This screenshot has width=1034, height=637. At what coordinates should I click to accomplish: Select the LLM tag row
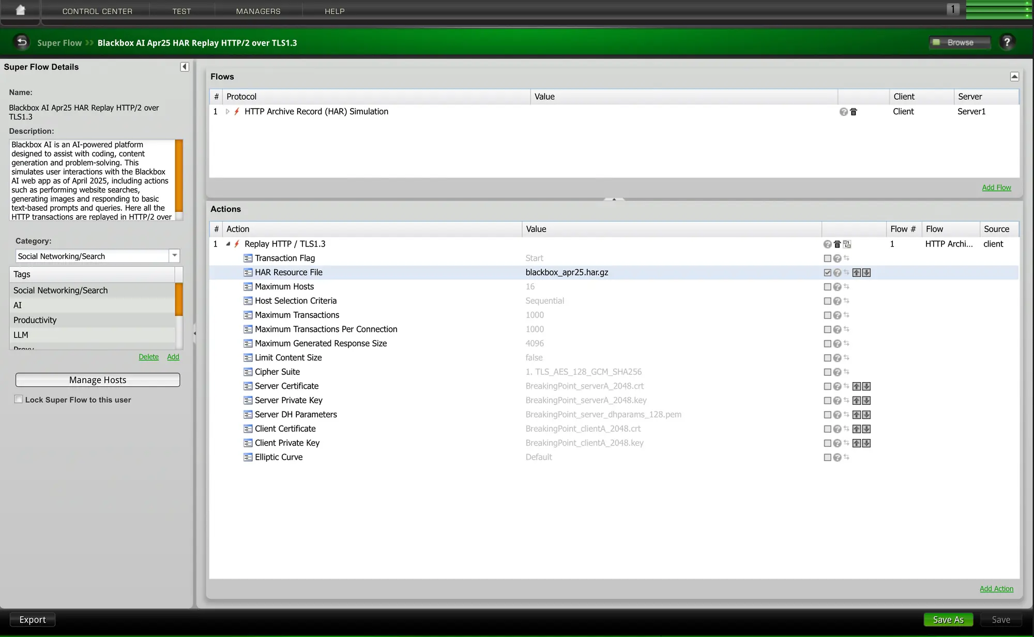(93, 335)
